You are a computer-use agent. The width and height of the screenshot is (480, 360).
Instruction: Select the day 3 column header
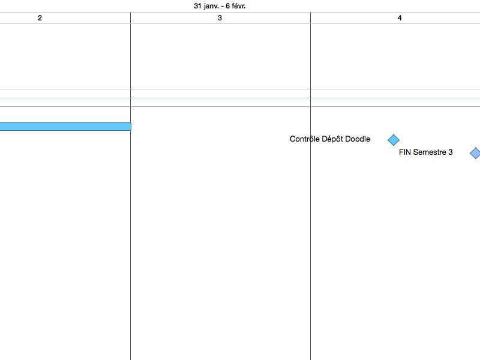pyautogui.click(x=220, y=18)
